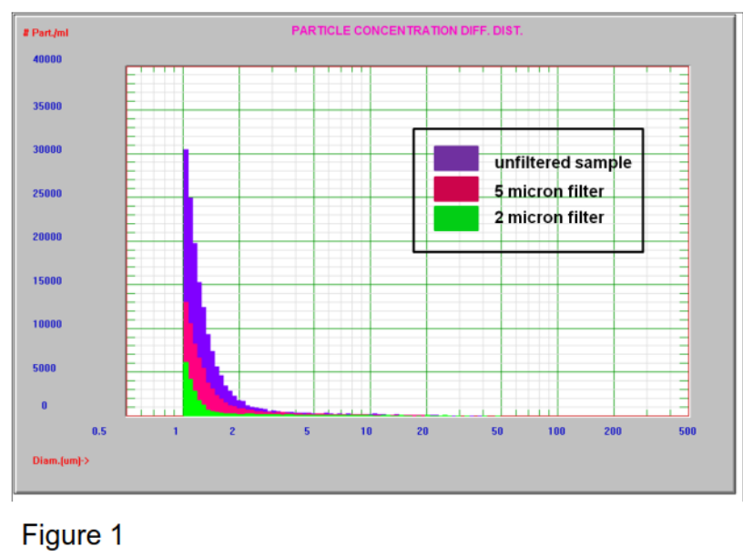The image size is (743, 557).
Task: Click the 100 x-axis tick label
Action: pyautogui.click(x=556, y=431)
